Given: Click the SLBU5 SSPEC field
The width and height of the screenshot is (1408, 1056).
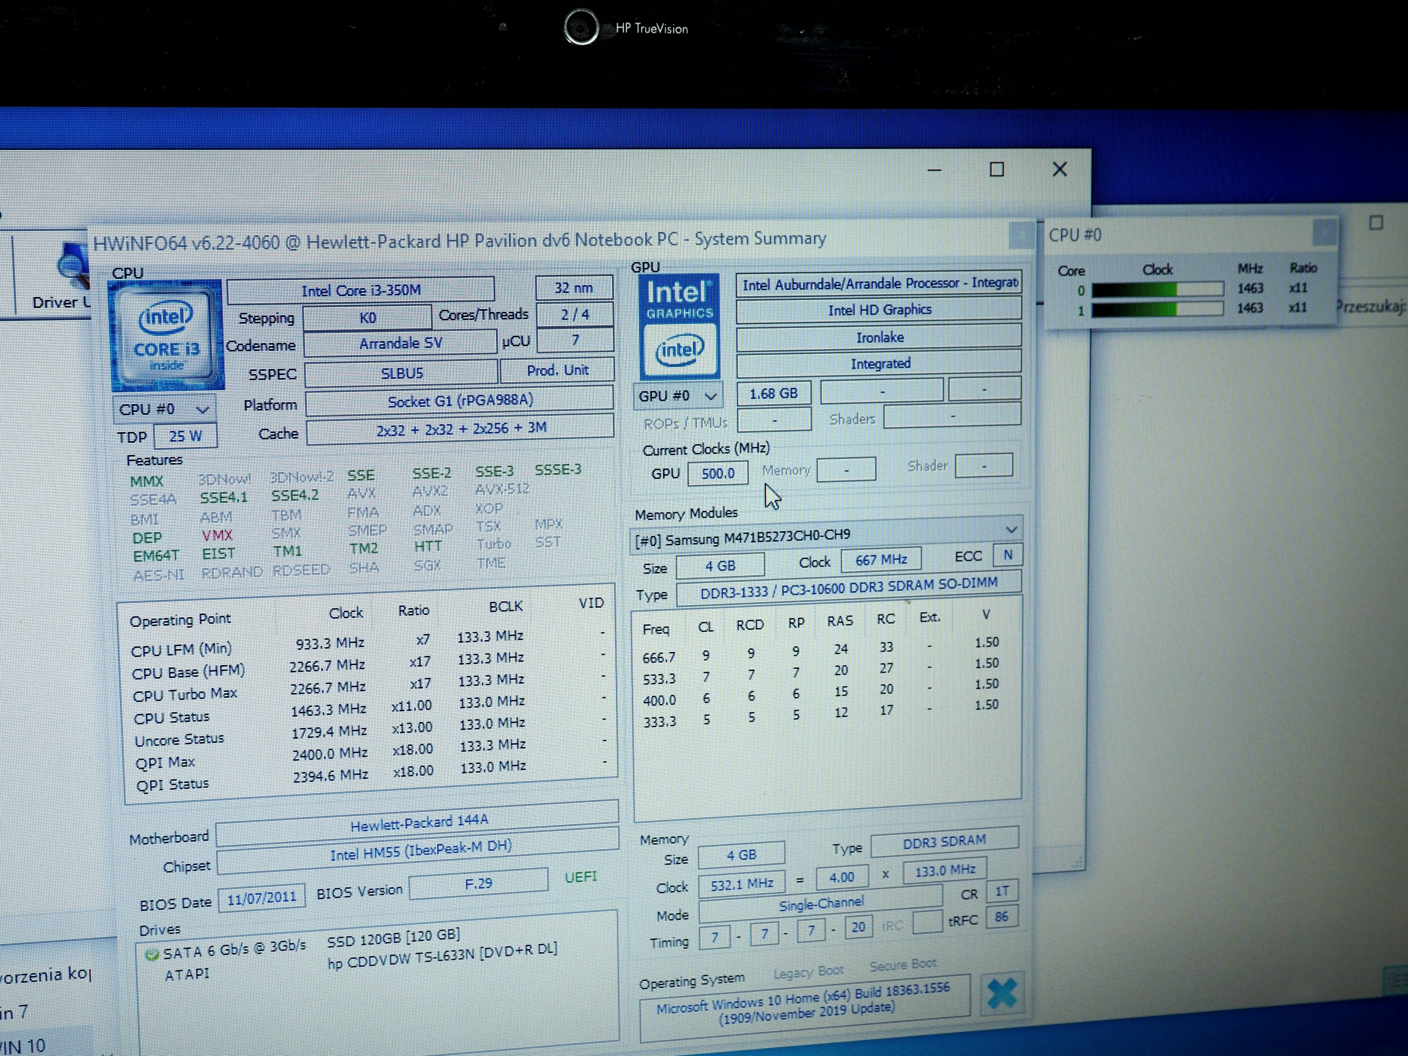Looking at the screenshot, I should point(401,373).
